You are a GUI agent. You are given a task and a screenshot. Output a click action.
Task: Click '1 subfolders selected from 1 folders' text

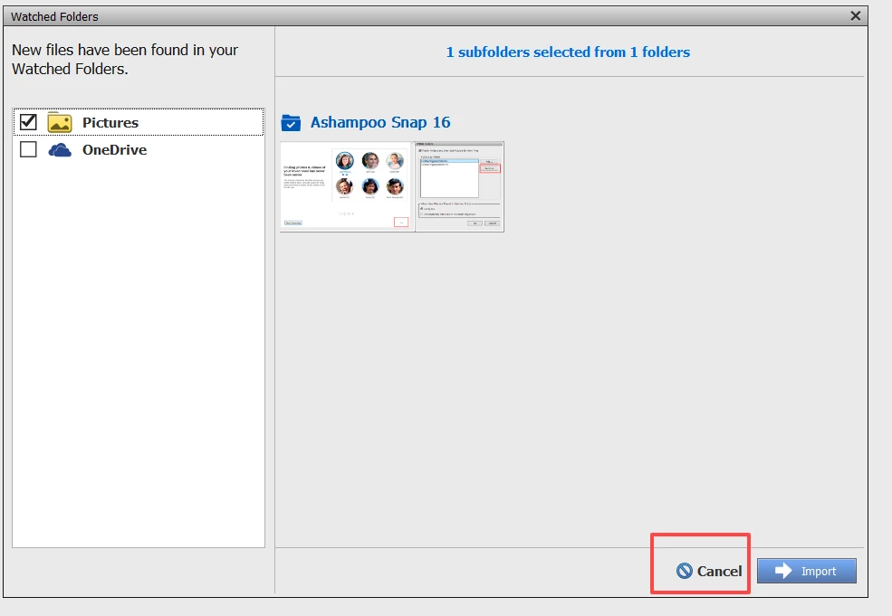click(x=568, y=52)
